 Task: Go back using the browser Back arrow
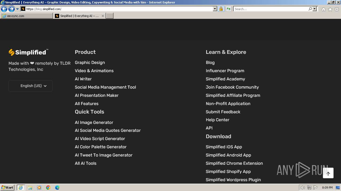tap(4, 9)
